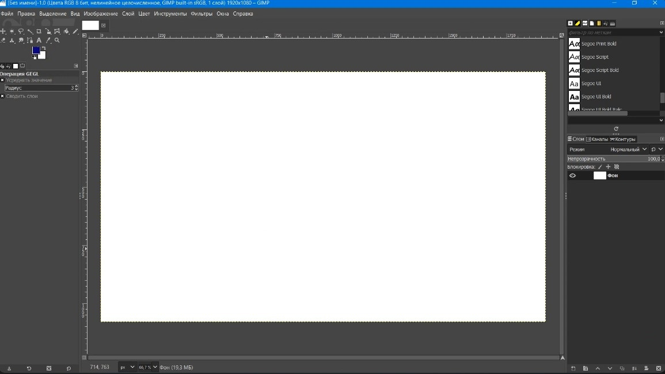Open the Layers panel configuration menu button
This screenshot has width=665, height=374.
coord(662,139)
